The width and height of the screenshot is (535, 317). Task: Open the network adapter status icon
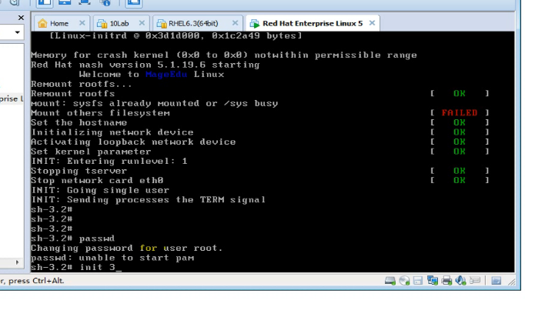(433, 281)
